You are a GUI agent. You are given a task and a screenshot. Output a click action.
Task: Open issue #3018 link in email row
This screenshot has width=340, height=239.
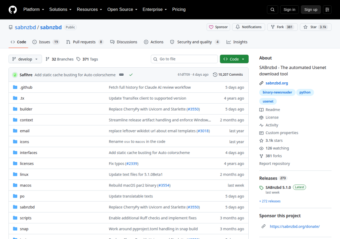pos(203,131)
